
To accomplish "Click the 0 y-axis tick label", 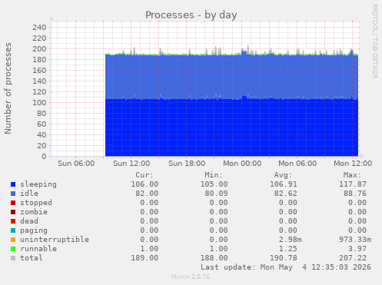I will click(x=44, y=157).
